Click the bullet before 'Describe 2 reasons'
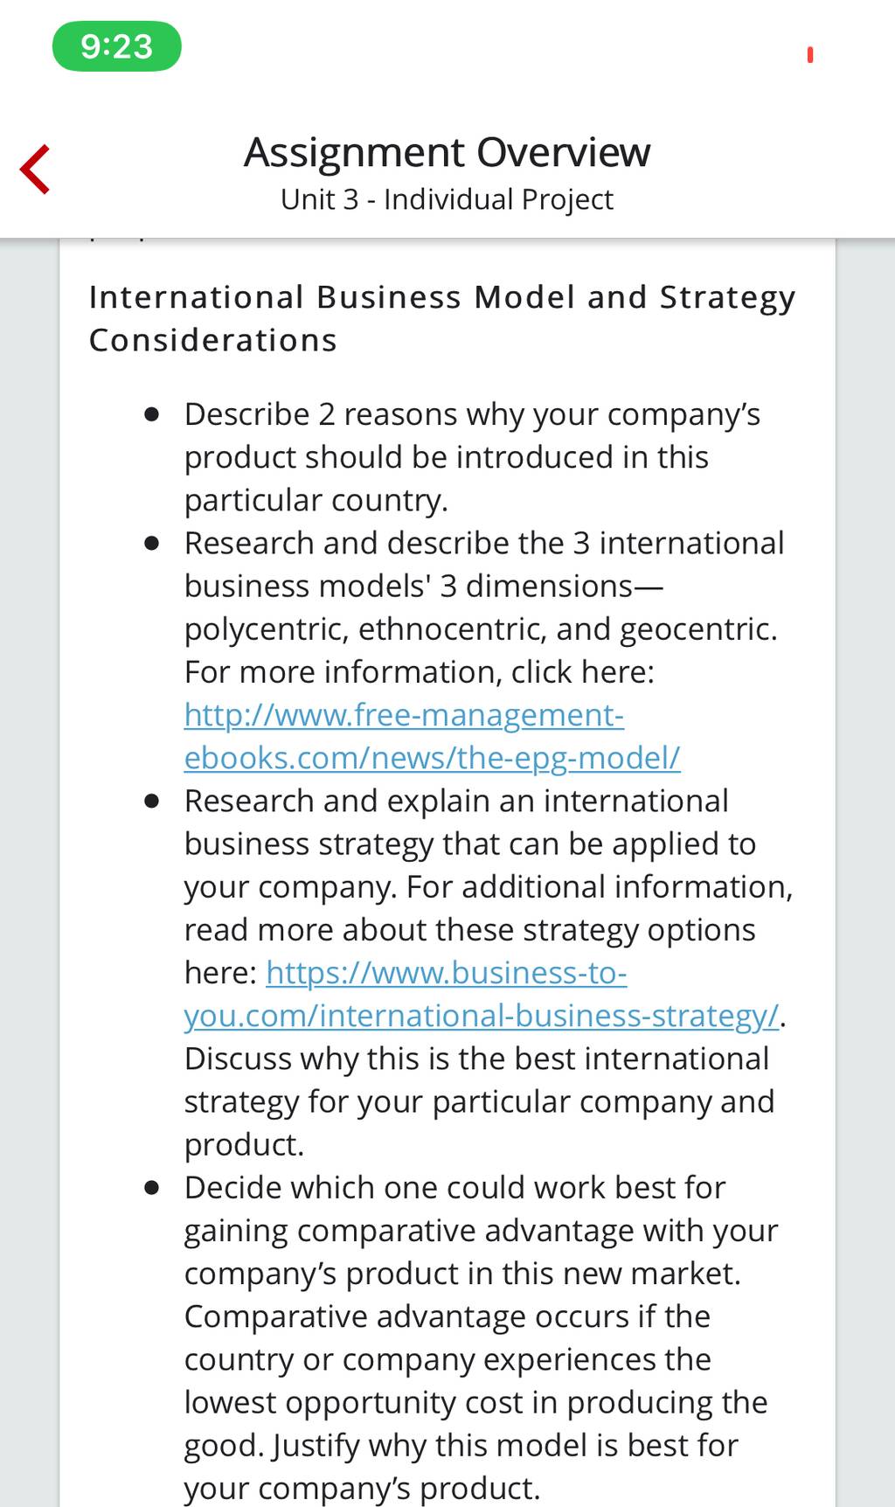The image size is (895, 1507). pyautogui.click(x=152, y=414)
